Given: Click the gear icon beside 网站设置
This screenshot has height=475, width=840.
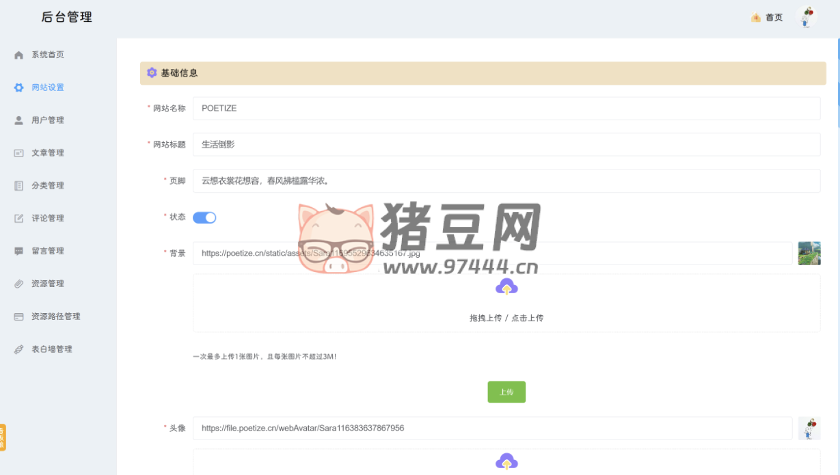Looking at the screenshot, I should (19, 87).
